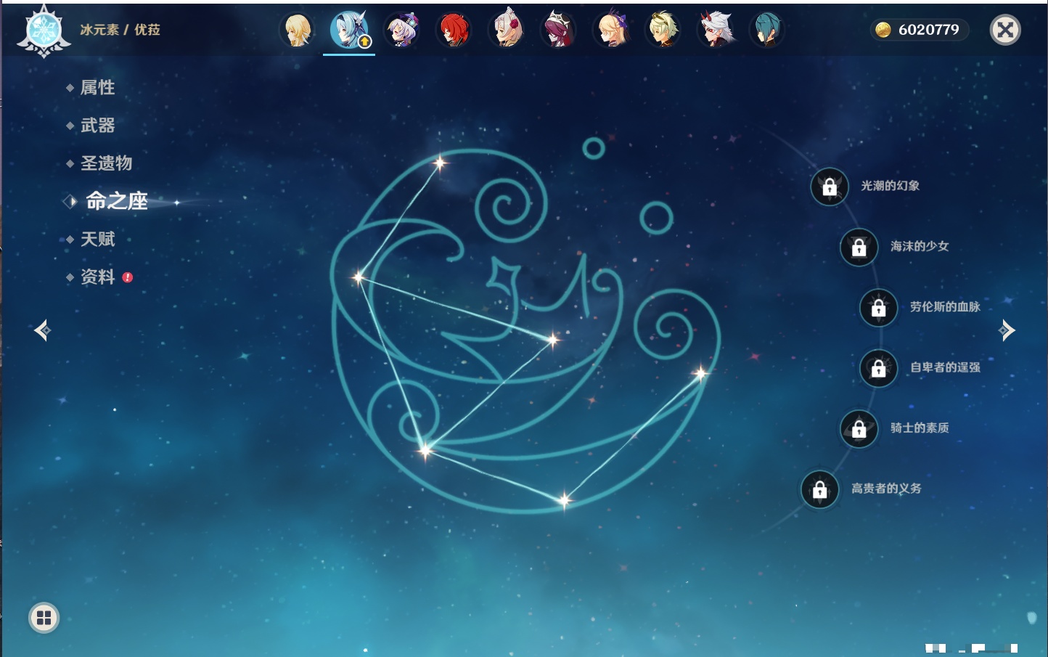Select the white-haired red-horned Itto portrait
The image size is (1048, 657).
pyautogui.click(x=716, y=30)
